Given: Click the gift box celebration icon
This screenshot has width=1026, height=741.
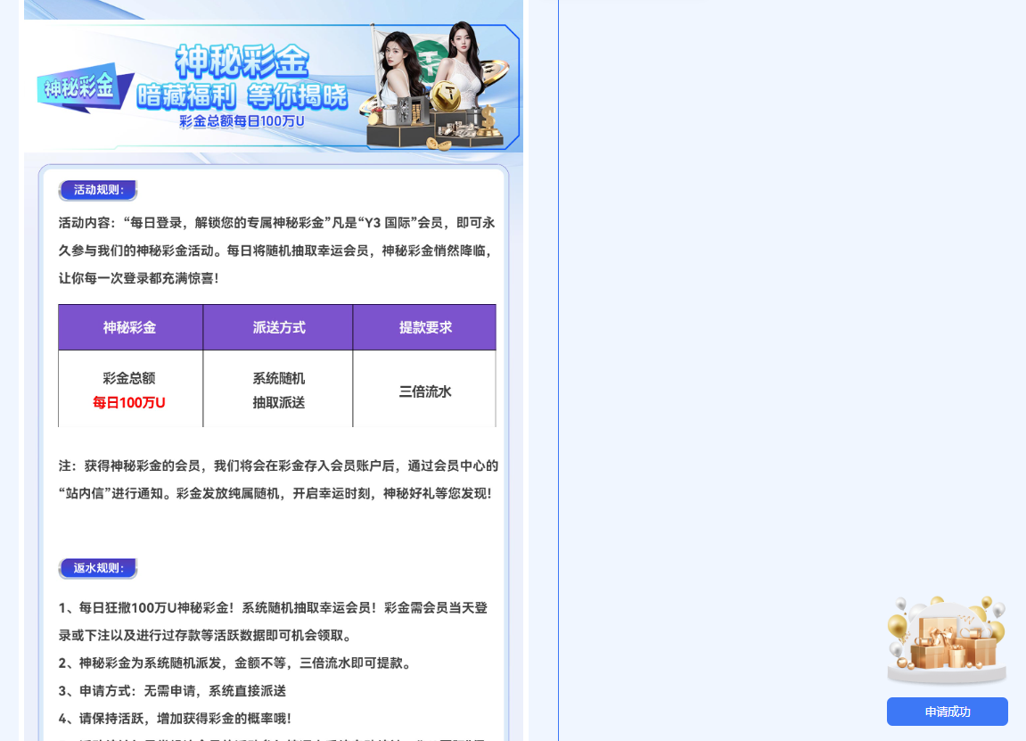Looking at the screenshot, I should [x=947, y=638].
